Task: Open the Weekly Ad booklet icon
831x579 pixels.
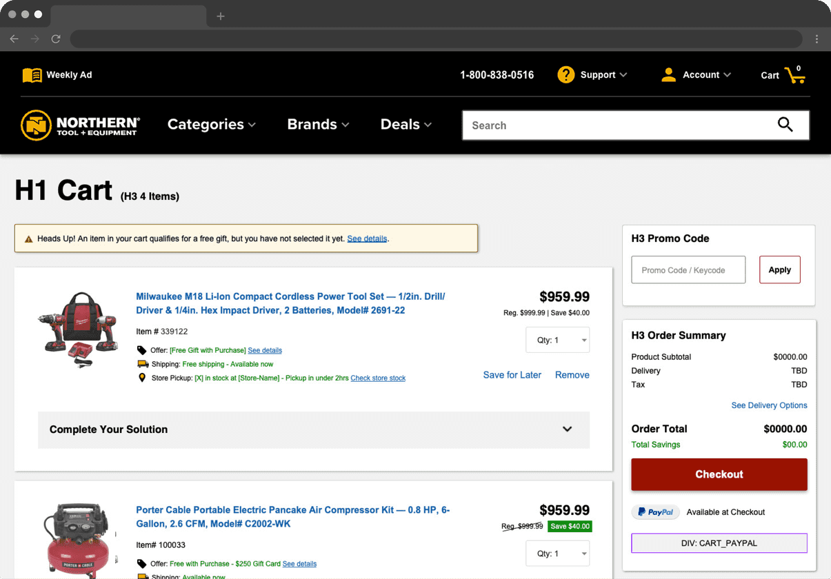Action: click(x=32, y=75)
